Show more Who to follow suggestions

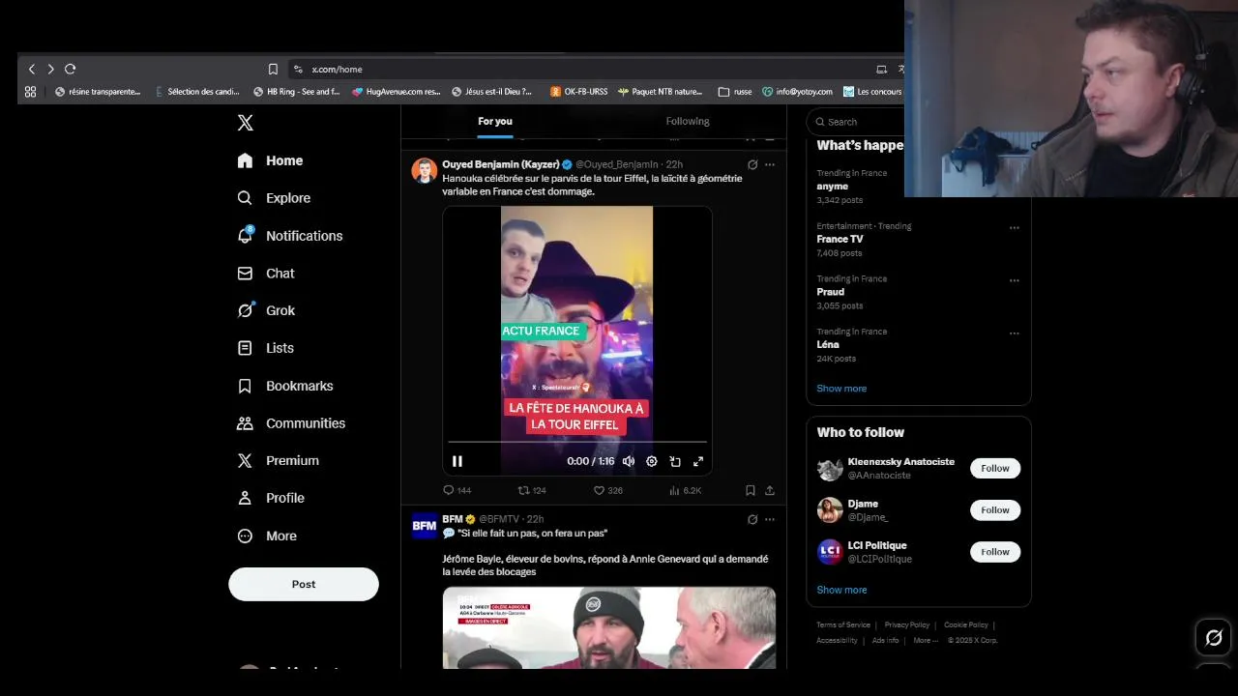coord(841,590)
